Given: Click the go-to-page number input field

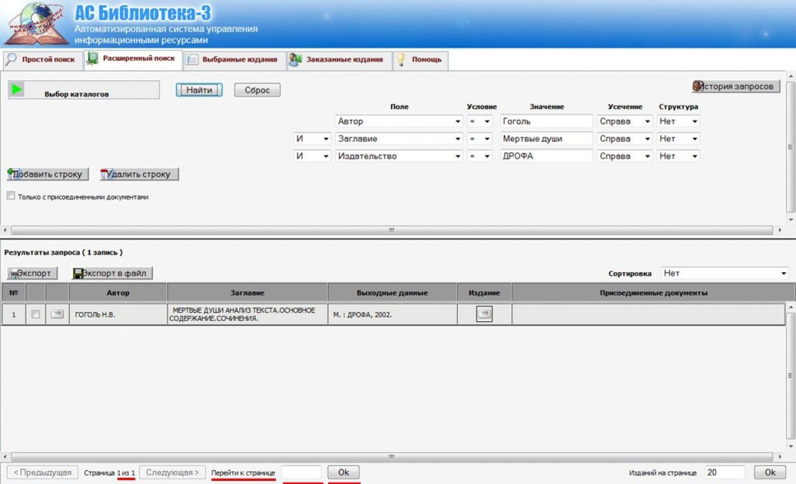Looking at the screenshot, I should point(301,472).
